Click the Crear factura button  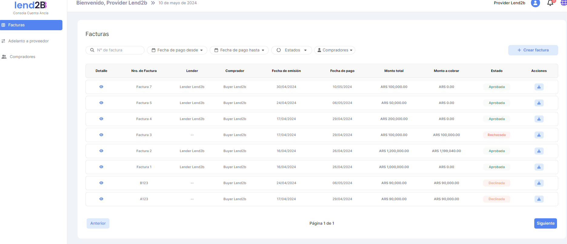(533, 50)
